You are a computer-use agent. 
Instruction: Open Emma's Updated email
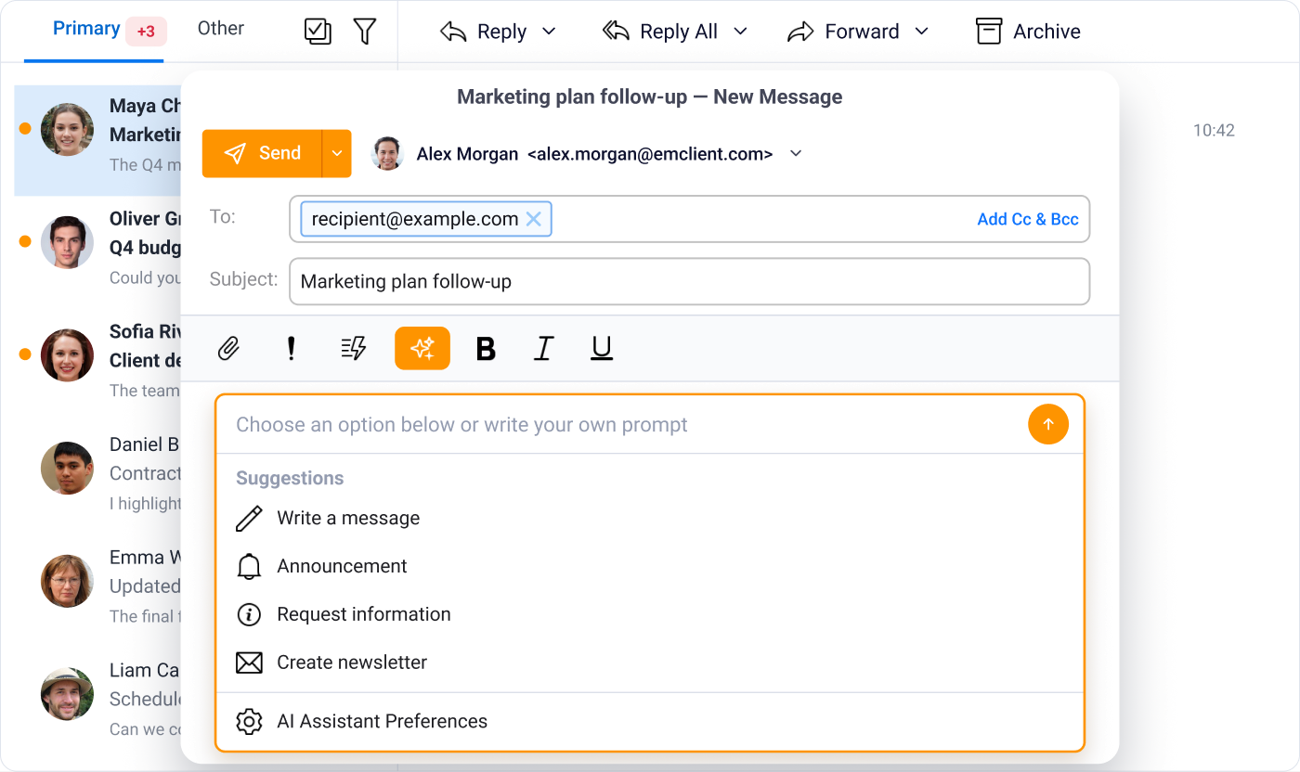[97, 585]
